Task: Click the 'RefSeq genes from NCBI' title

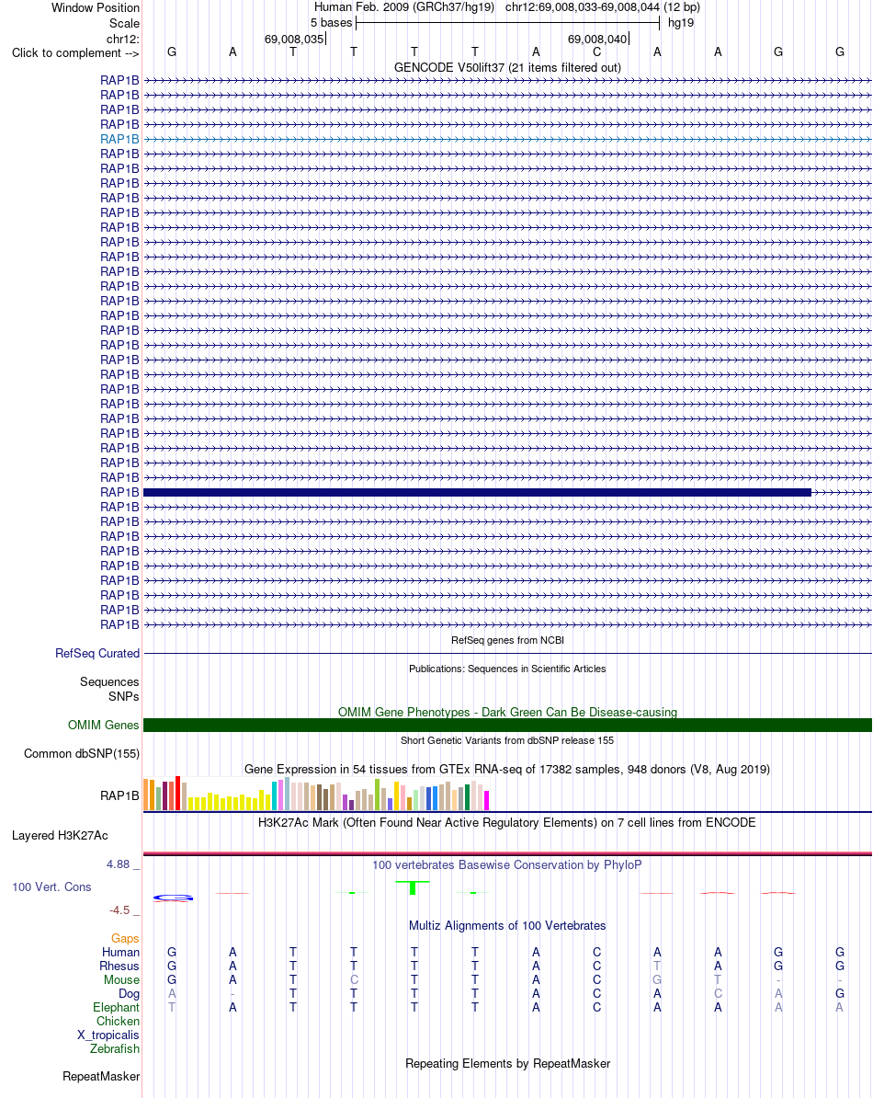Action: 507,640
